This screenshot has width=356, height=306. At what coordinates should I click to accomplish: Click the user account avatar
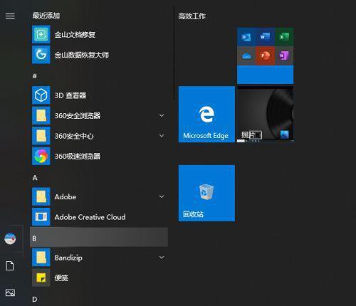click(x=10, y=238)
